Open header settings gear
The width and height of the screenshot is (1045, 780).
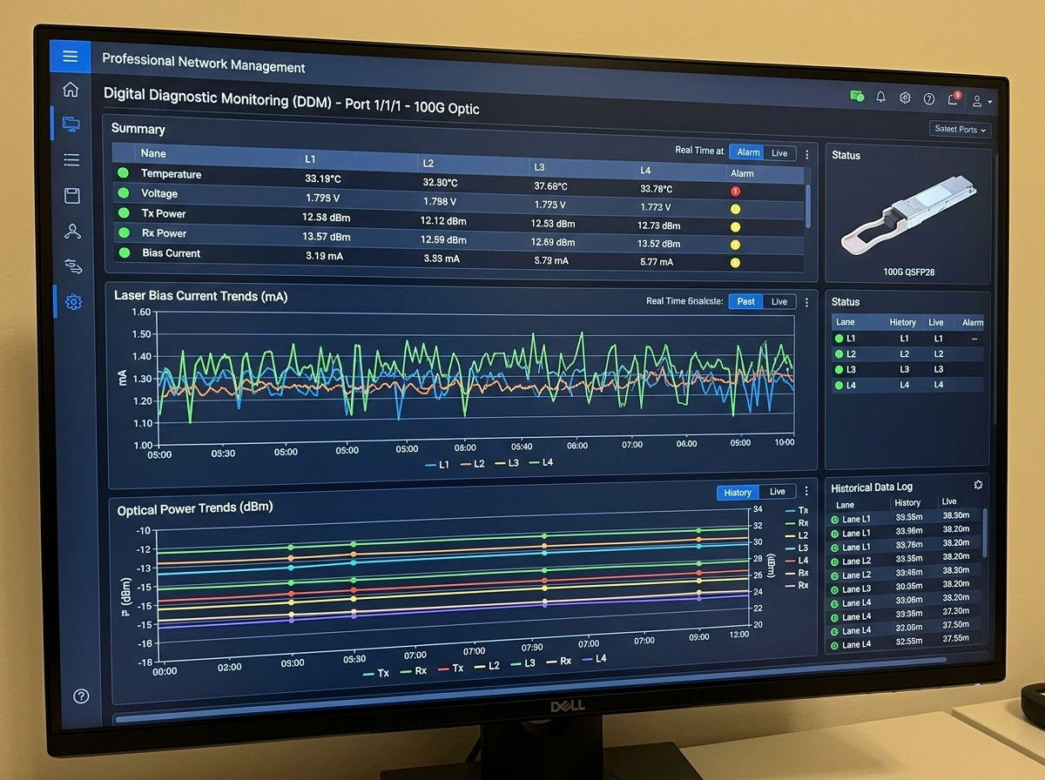(905, 97)
